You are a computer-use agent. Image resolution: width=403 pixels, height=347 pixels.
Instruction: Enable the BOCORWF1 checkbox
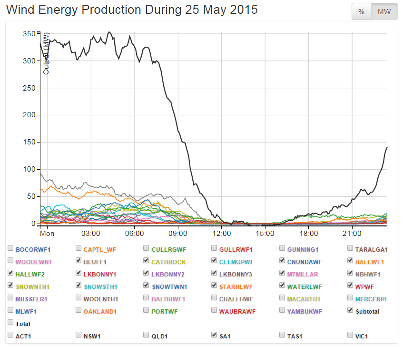(10, 249)
